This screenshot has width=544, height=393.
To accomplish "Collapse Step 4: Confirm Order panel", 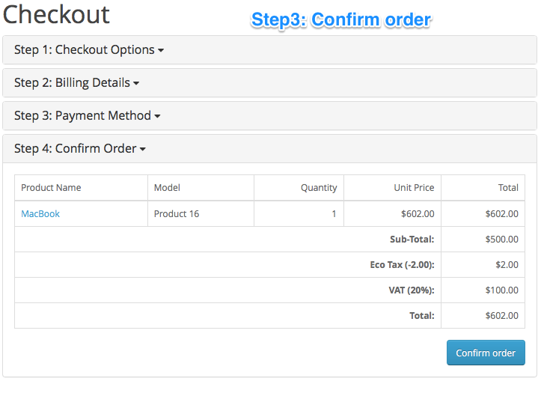I will pyautogui.click(x=80, y=148).
